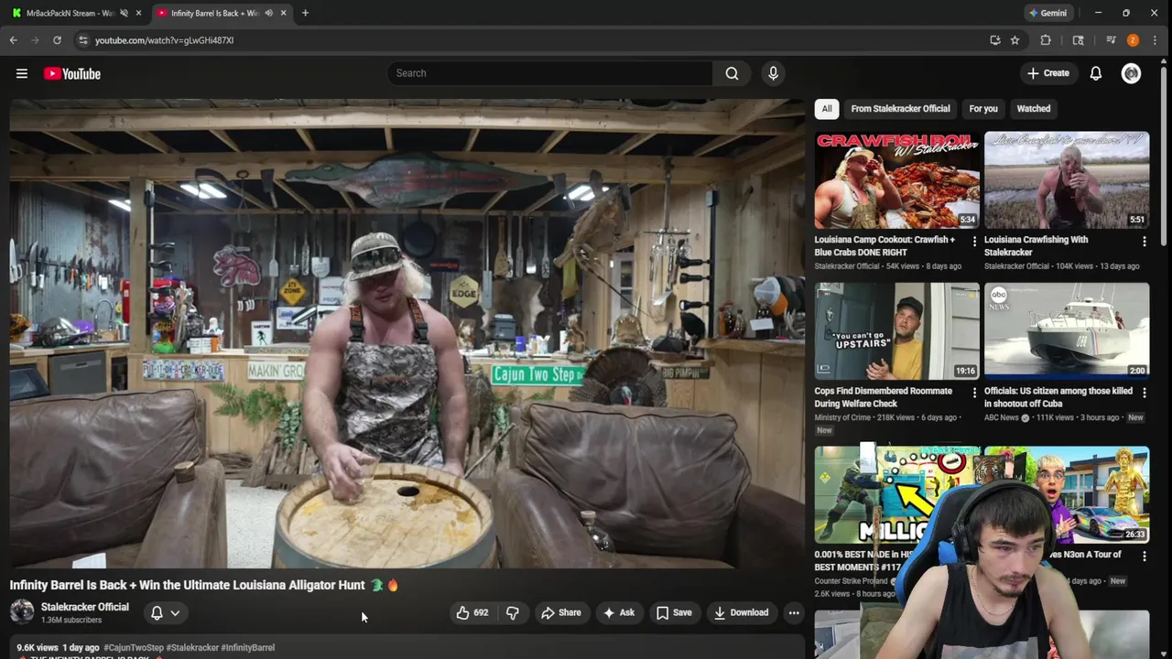Mute toggle on the Infinity Barrel YouTube tab
Screen dimensions: 1172x659
268,13
